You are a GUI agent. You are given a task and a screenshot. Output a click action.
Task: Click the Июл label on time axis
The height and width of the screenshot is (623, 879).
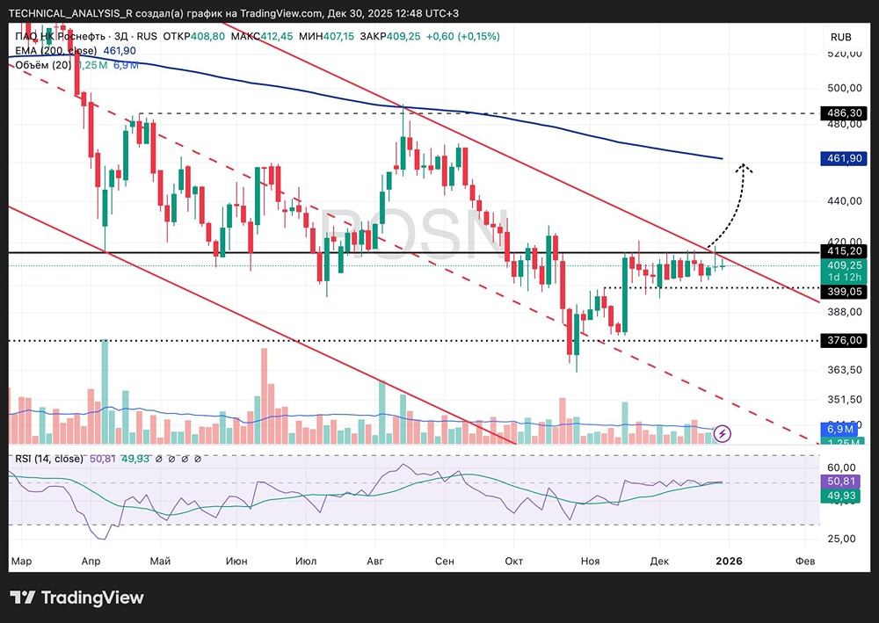point(306,561)
